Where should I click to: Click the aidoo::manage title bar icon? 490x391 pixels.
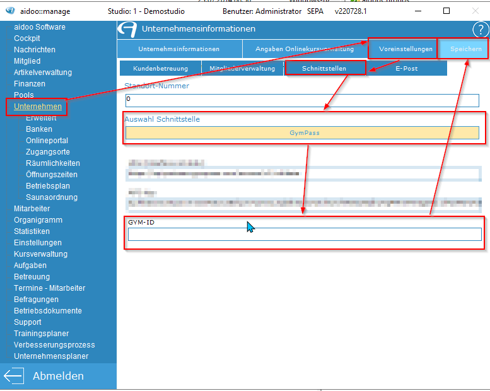[x=10, y=11]
